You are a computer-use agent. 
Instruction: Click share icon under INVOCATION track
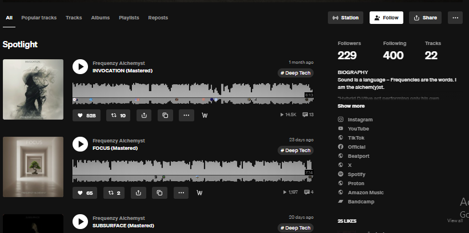coord(144,115)
